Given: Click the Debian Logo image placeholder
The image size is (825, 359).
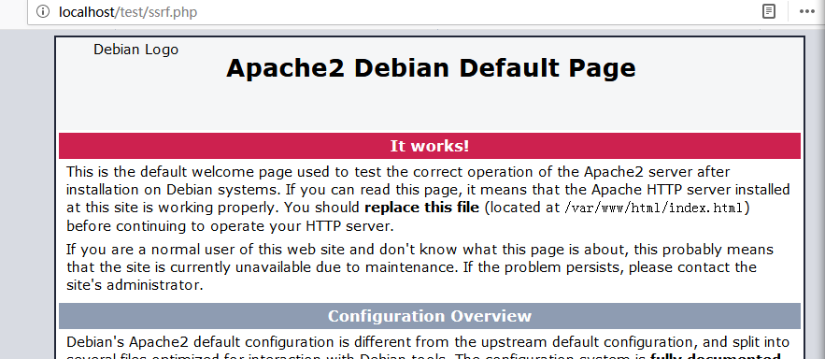Looking at the screenshot, I should 135,50.
